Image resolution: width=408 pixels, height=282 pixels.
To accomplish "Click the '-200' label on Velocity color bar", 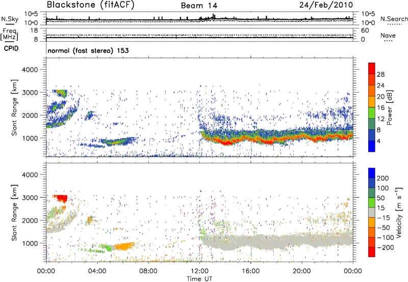I will [x=385, y=247].
